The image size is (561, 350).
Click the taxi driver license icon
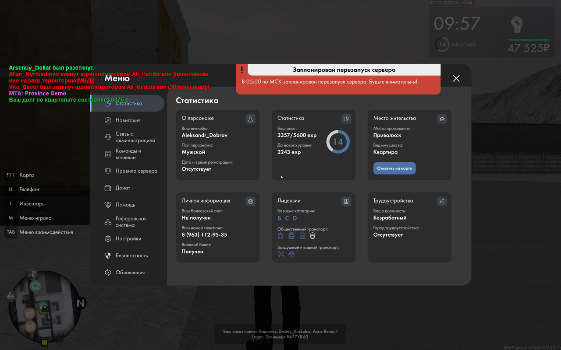tap(312, 236)
